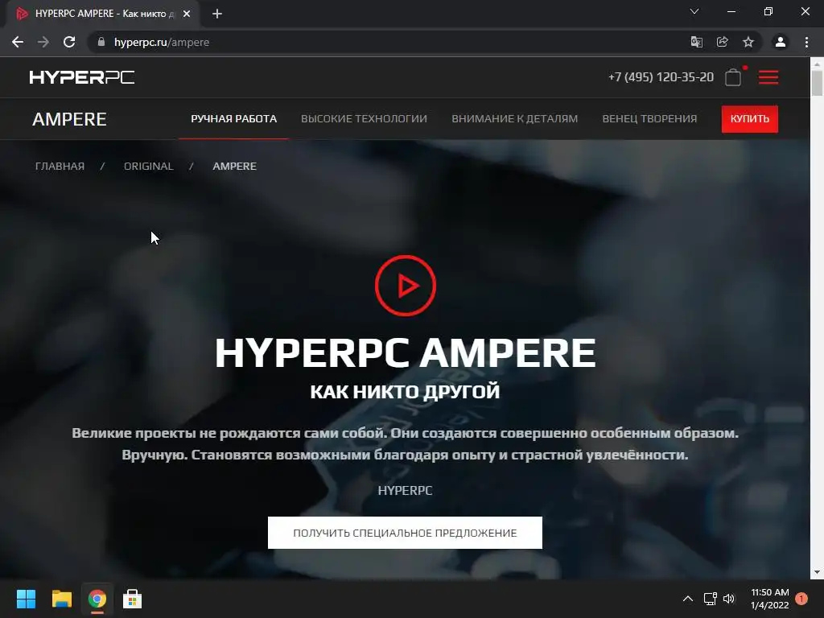Share this page via address bar icon
The width and height of the screenshot is (824, 618).
pos(723,42)
